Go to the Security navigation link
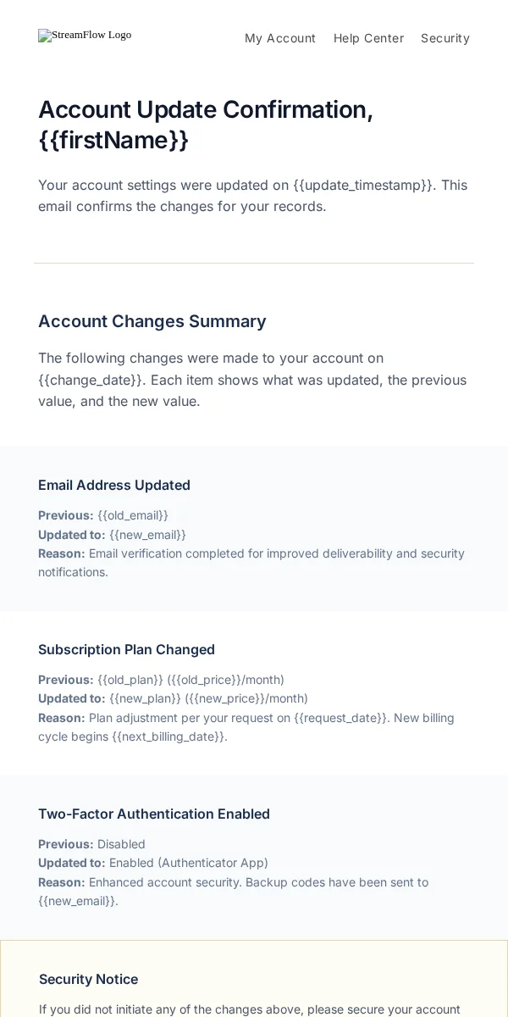The image size is (508, 1017). coord(445,38)
